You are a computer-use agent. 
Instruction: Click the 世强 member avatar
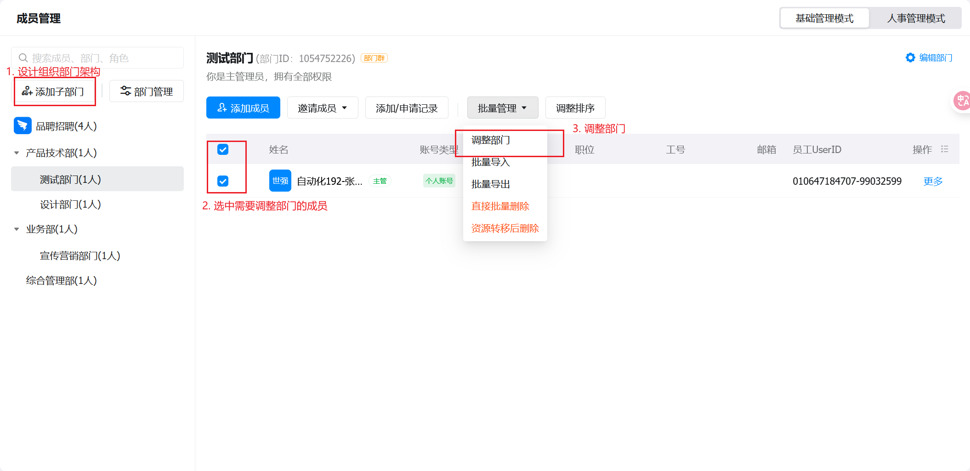click(x=280, y=181)
